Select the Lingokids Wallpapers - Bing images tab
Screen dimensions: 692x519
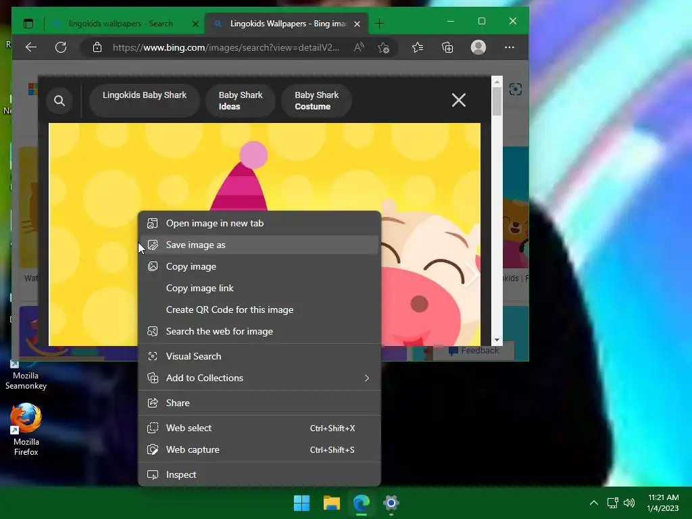coord(287,24)
